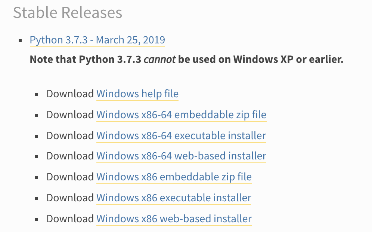The height and width of the screenshot is (232, 372).
Task: Download the Windows x86 executable installer
Action: pyautogui.click(x=173, y=198)
